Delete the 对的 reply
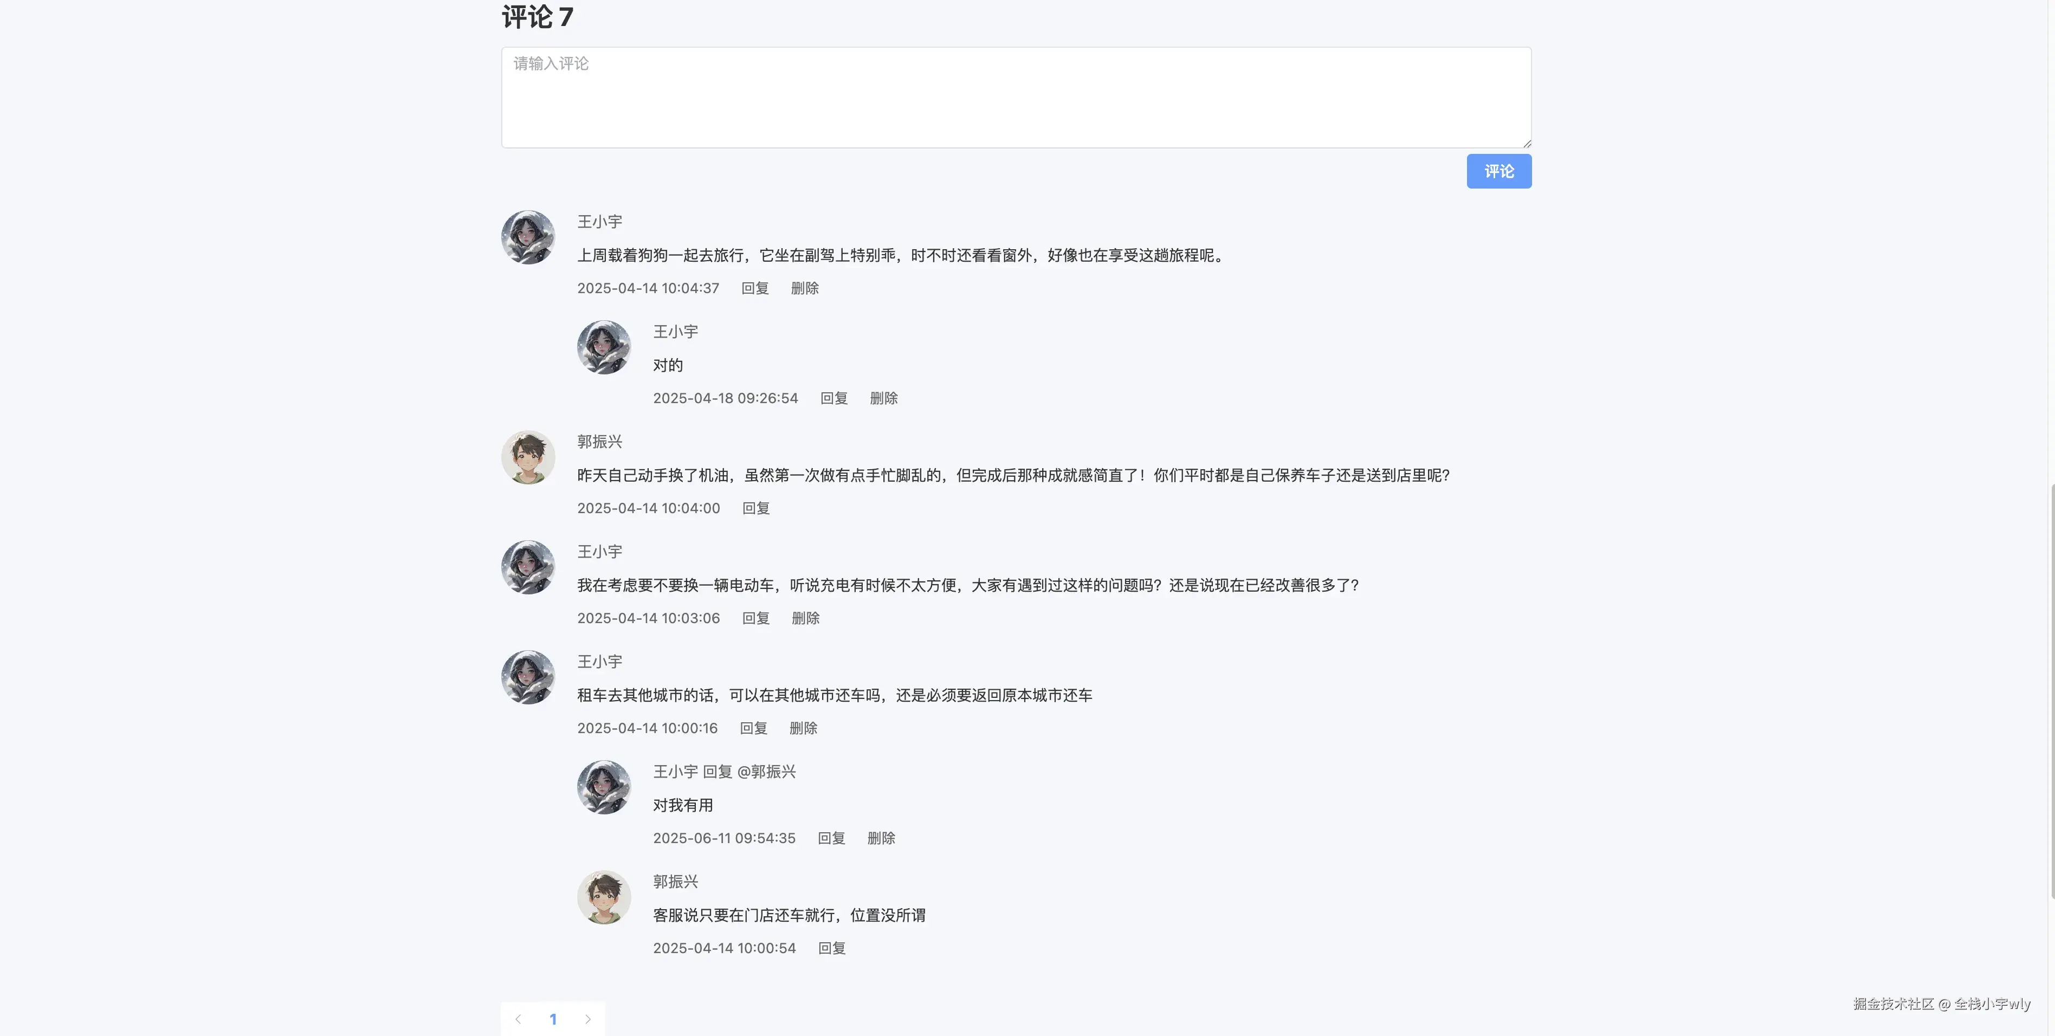Image resolution: width=2055 pixels, height=1036 pixels. [x=883, y=399]
